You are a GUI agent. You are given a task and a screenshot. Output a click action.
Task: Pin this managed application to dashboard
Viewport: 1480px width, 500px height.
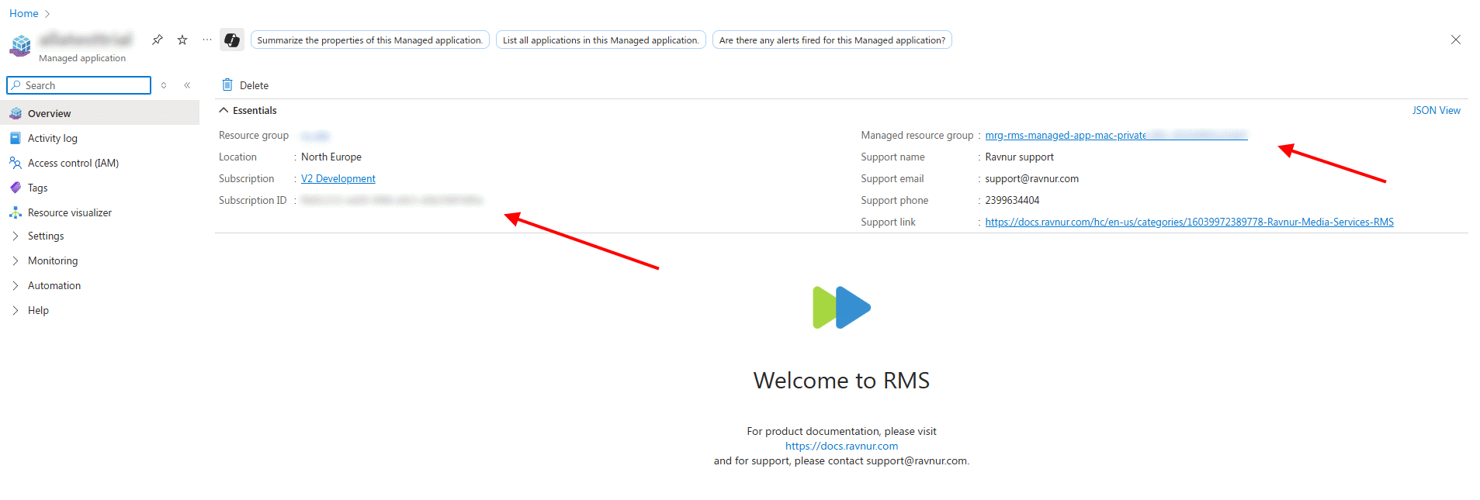[x=158, y=40]
